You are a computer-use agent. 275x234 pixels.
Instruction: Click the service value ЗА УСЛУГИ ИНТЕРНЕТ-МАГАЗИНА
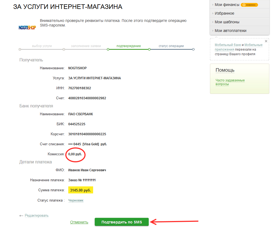pos(94,78)
